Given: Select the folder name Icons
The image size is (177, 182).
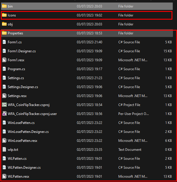Looking at the screenshot, I should [12, 15].
